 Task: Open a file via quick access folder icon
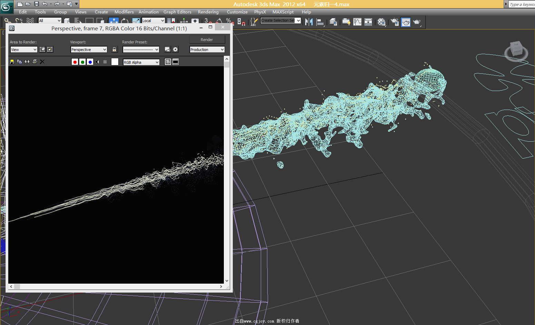pyautogui.click(x=28, y=4)
